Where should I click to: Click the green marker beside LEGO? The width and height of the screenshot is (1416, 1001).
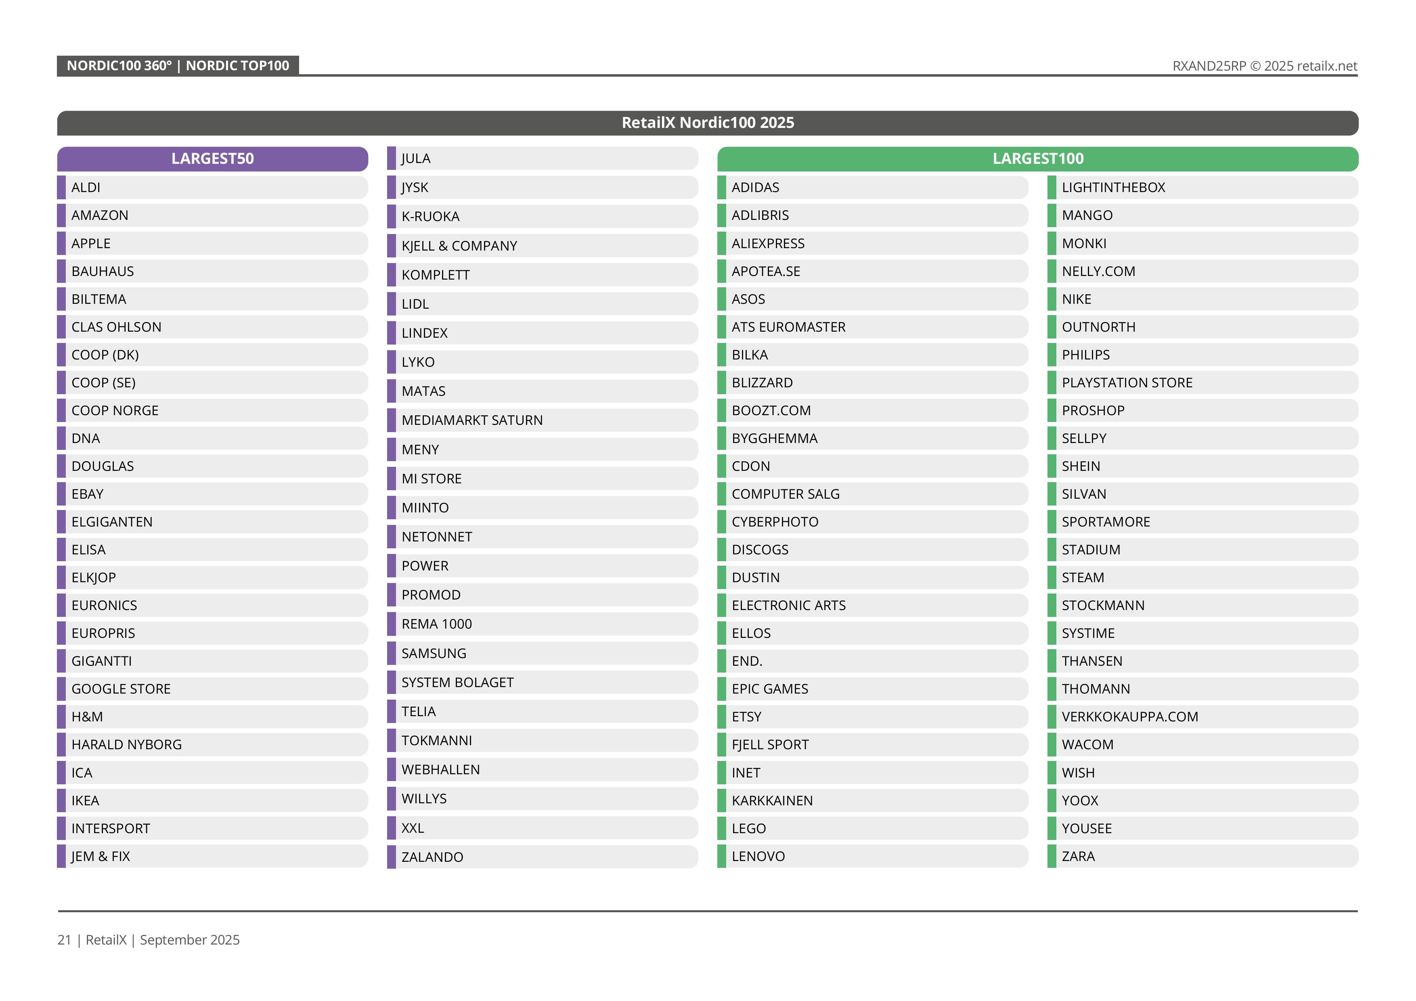point(722,828)
